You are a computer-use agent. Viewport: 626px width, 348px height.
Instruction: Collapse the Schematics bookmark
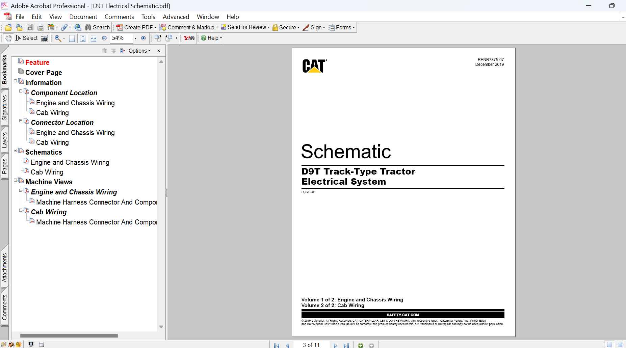(x=16, y=151)
